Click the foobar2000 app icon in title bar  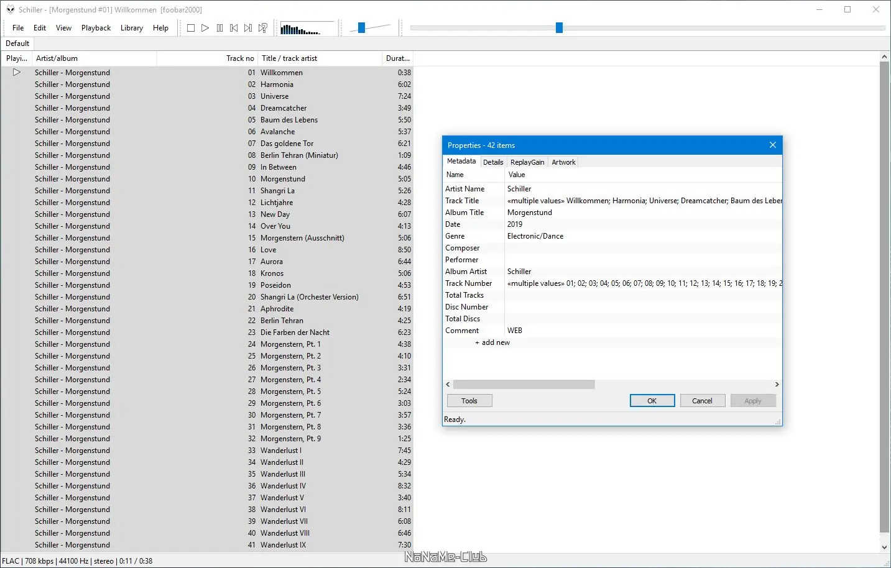pyautogui.click(x=10, y=9)
